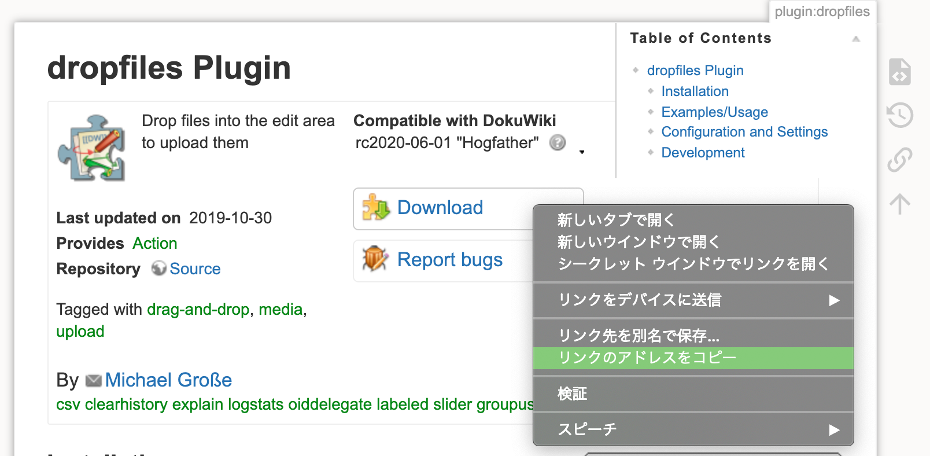The width and height of the screenshot is (930, 456).
Task: Open the labeled plugin link
Action: [x=403, y=404]
